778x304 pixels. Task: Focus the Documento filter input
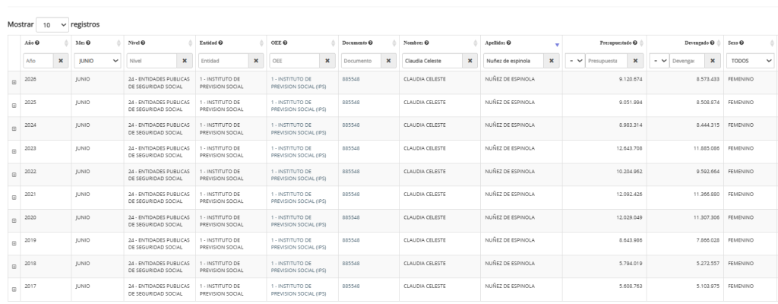tap(361, 61)
